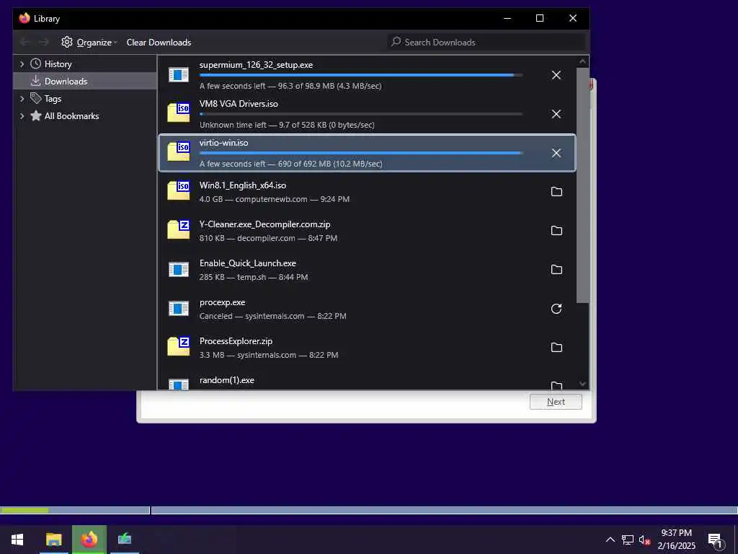Click the Next button in the background window
738x554 pixels.
pos(556,402)
